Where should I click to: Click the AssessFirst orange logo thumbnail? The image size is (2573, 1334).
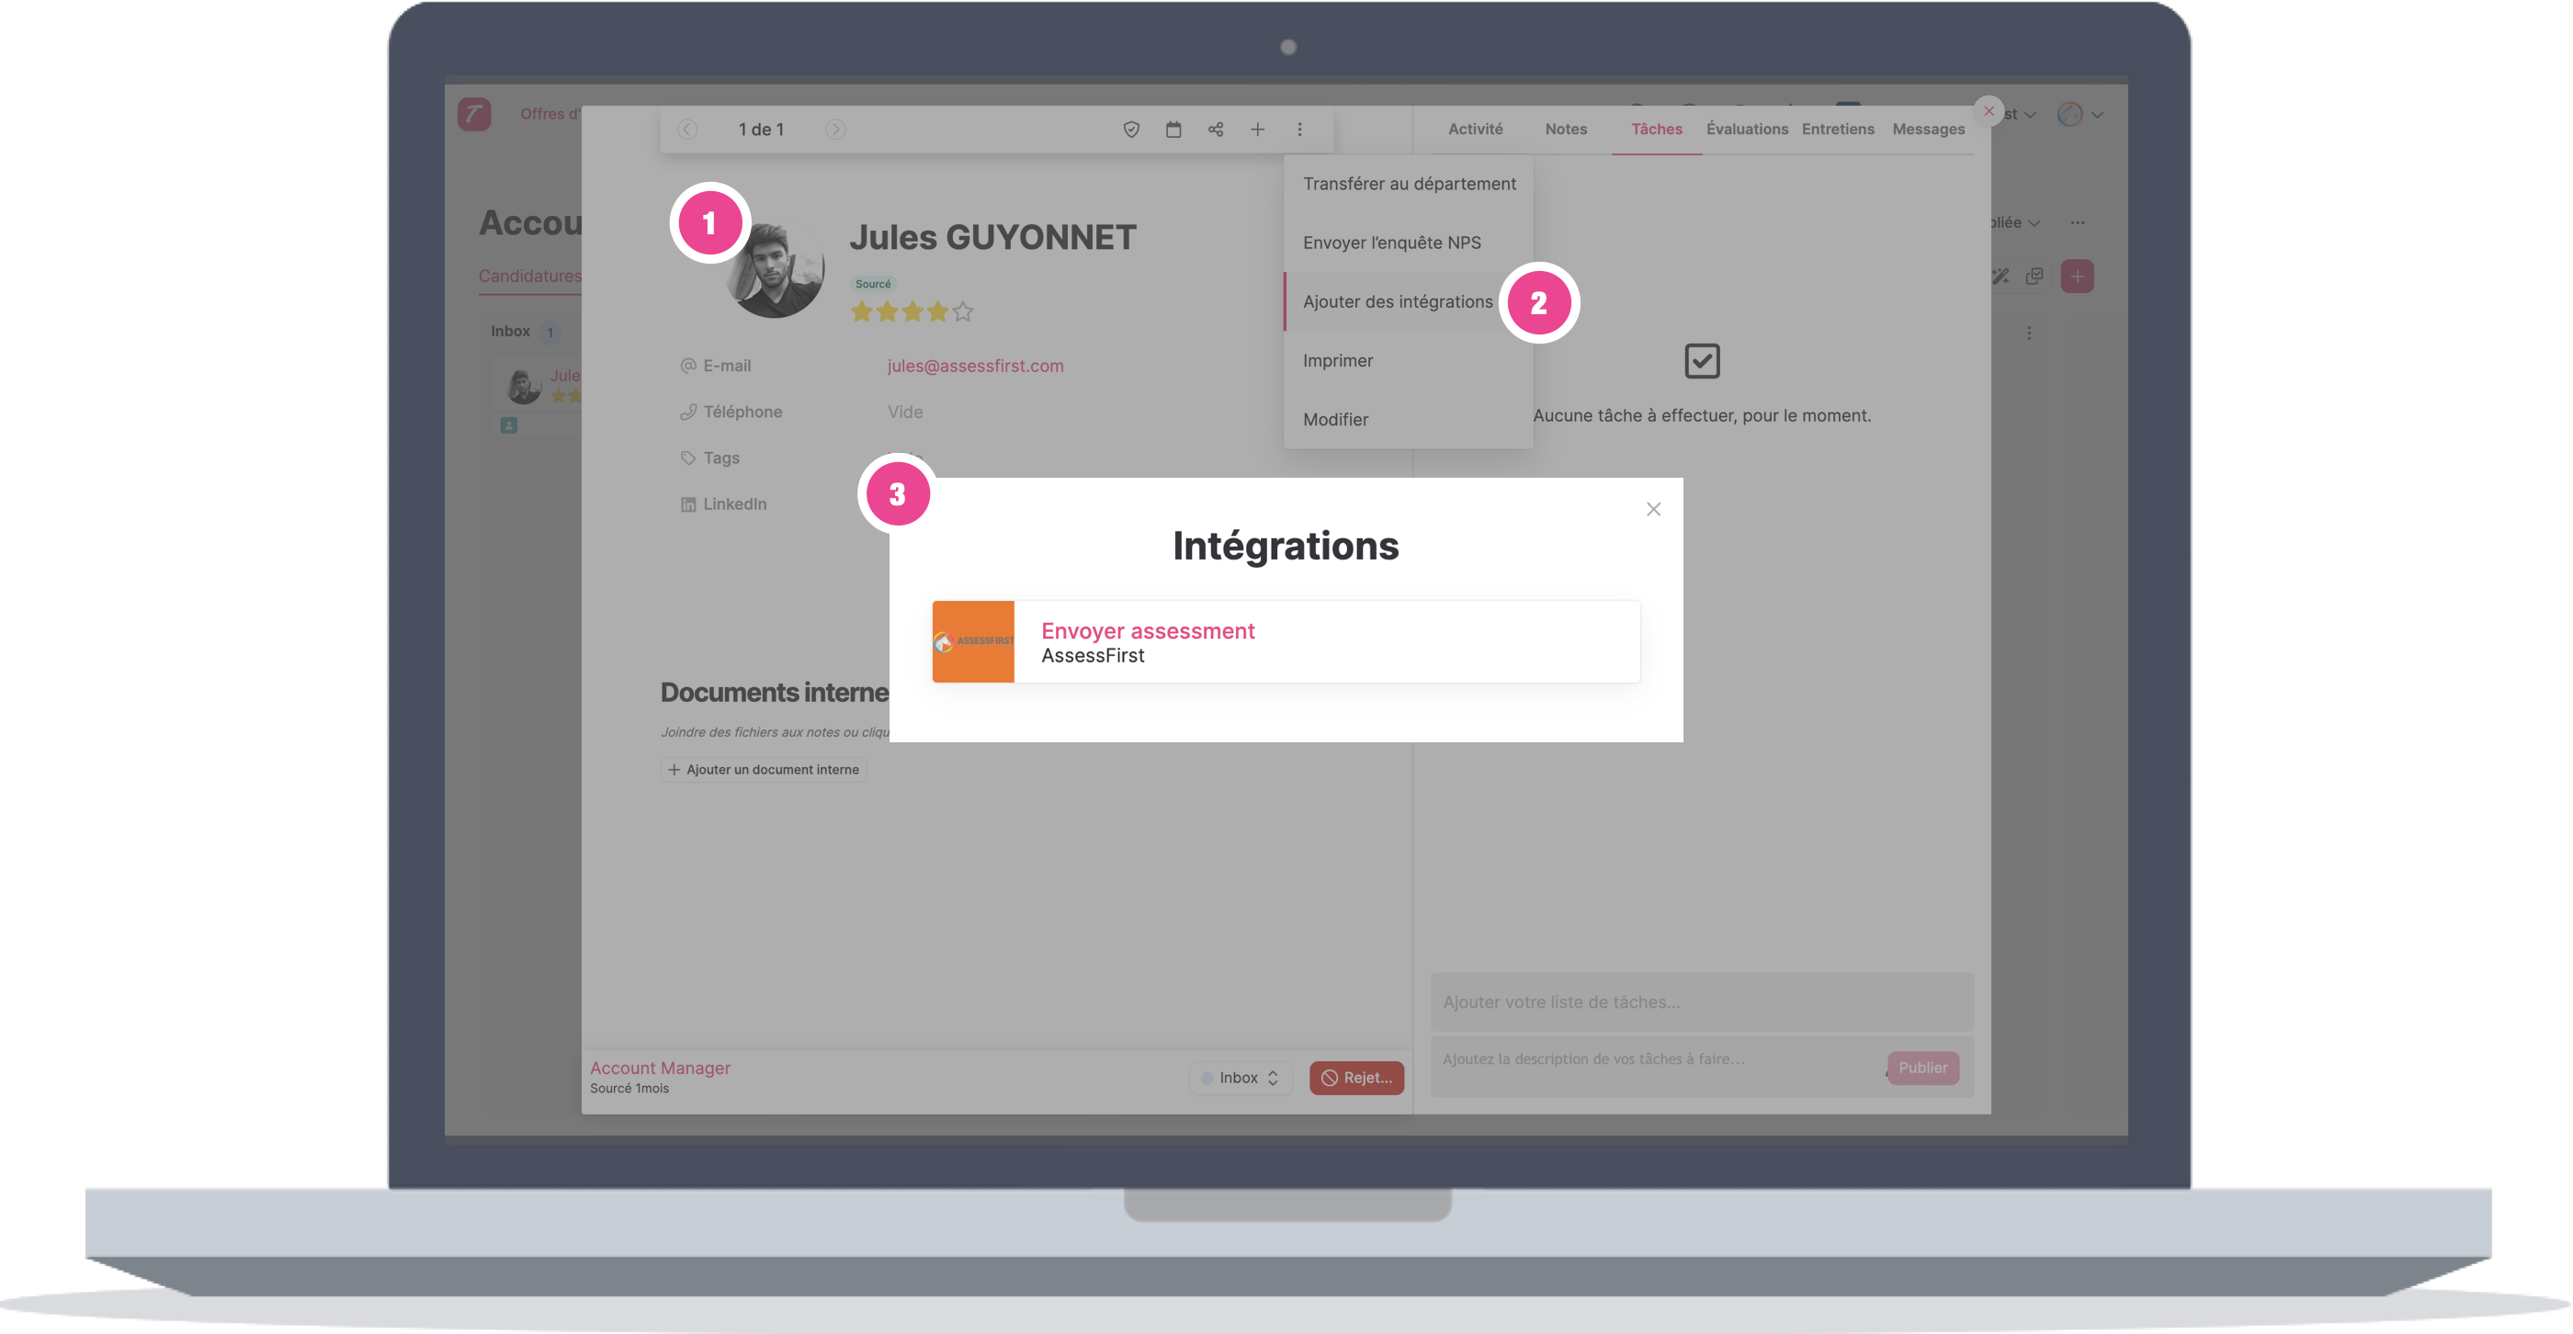click(x=973, y=641)
